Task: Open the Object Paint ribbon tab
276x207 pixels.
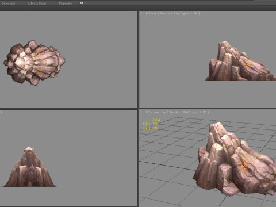Action: (x=37, y=3)
